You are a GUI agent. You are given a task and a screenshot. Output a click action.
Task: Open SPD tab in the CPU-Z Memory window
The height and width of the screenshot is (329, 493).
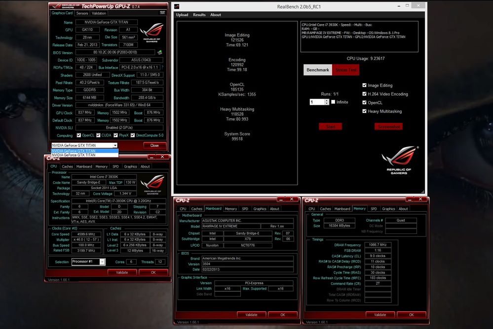374,209
